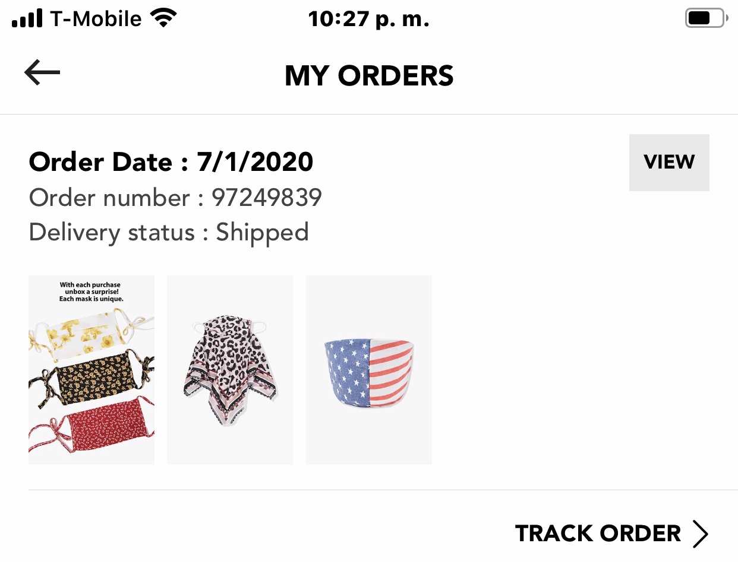Tap the battery indicator icon
The width and height of the screenshot is (738, 562).
(705, 18)
